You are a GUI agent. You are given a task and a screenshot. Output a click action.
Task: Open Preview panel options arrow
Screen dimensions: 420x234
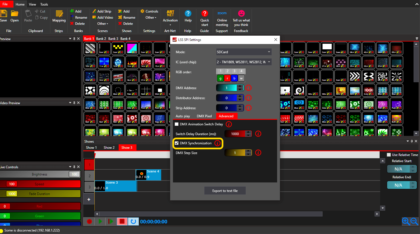[70, 39]
